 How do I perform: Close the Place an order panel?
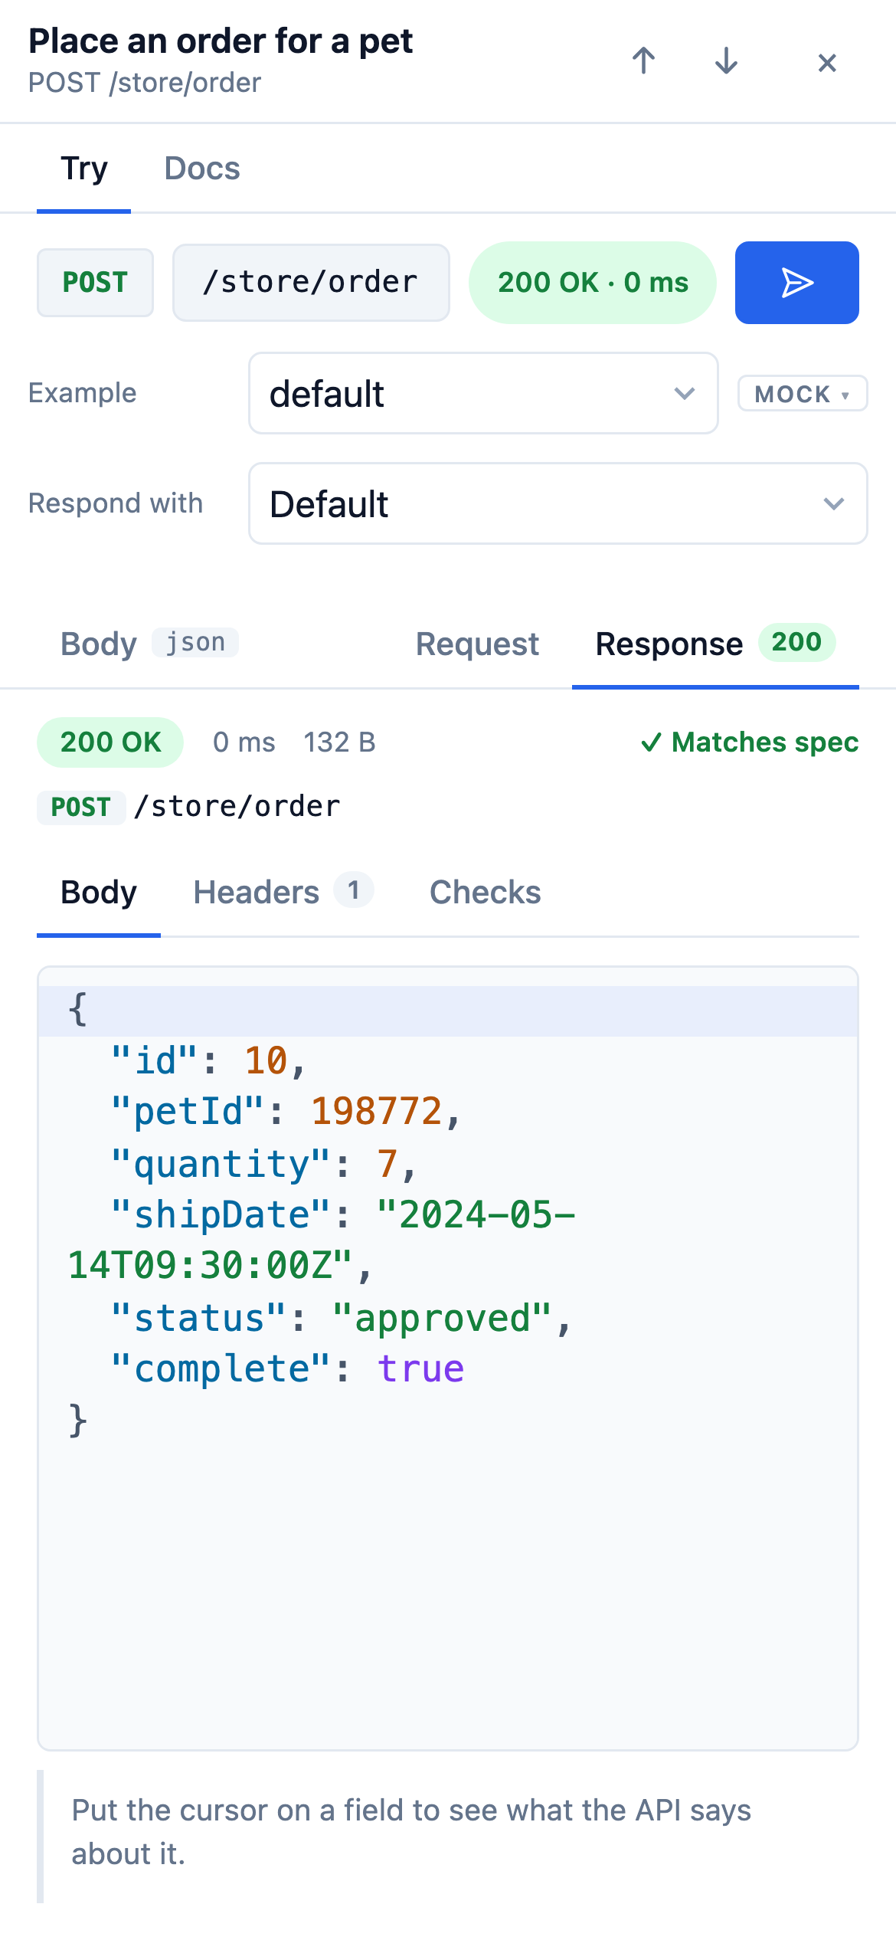(x=827, y=62)
